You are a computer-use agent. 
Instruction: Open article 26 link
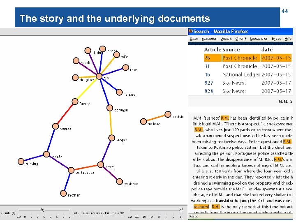click(x=207, y=58)
